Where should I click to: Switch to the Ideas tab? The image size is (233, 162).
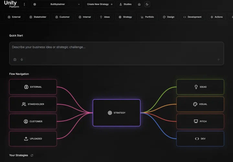coord(105,17)
